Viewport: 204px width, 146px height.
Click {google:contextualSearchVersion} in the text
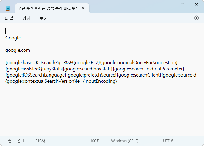click(41, 81)
